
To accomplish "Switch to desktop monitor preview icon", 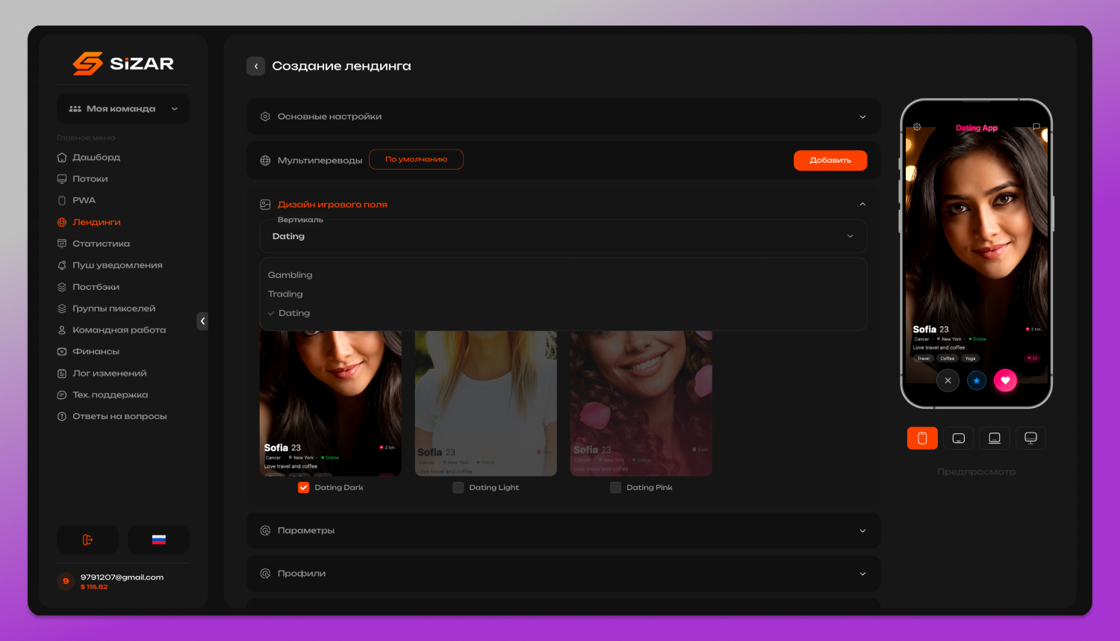I will coord(1030,439).
